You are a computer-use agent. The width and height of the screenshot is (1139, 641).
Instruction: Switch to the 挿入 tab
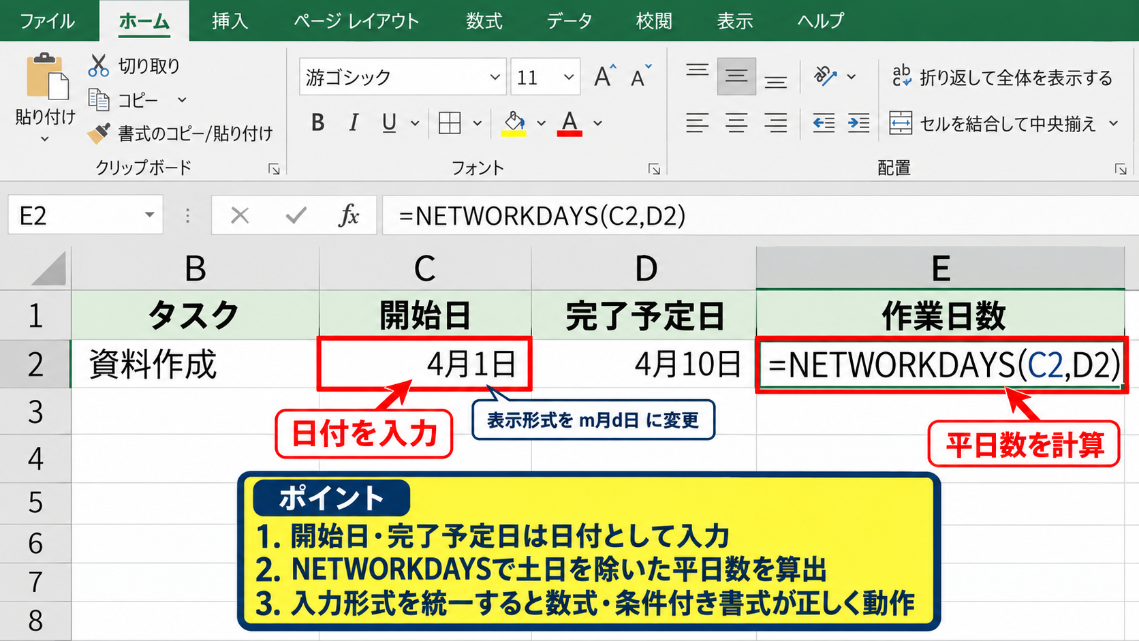230,21
